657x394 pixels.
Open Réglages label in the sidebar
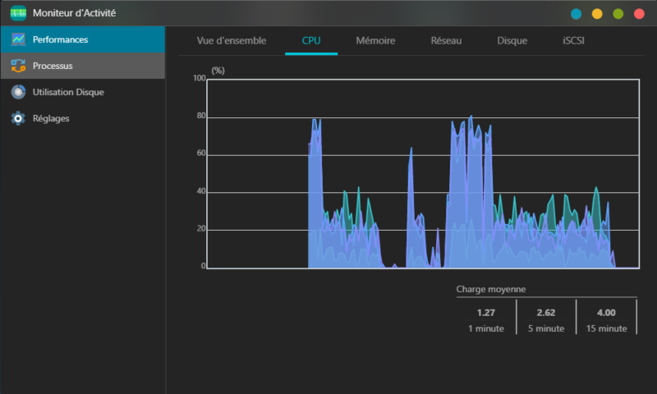click(x=51, y=118)
